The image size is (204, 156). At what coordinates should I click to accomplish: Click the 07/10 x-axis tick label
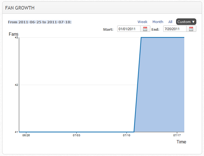(x=127, y=135)
